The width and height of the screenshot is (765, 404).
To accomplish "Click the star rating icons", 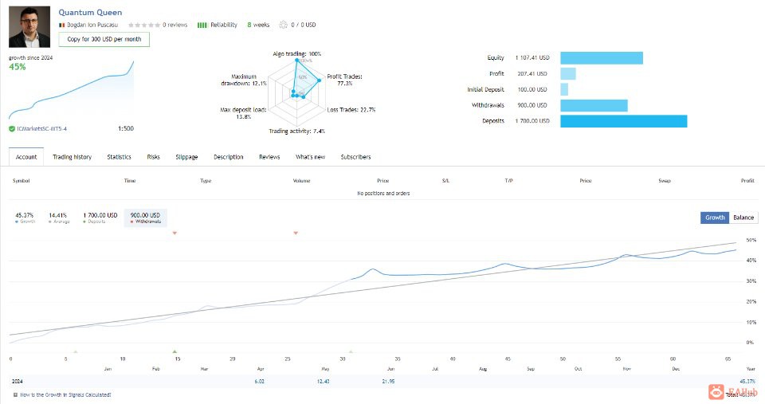I will coord(144,25).
